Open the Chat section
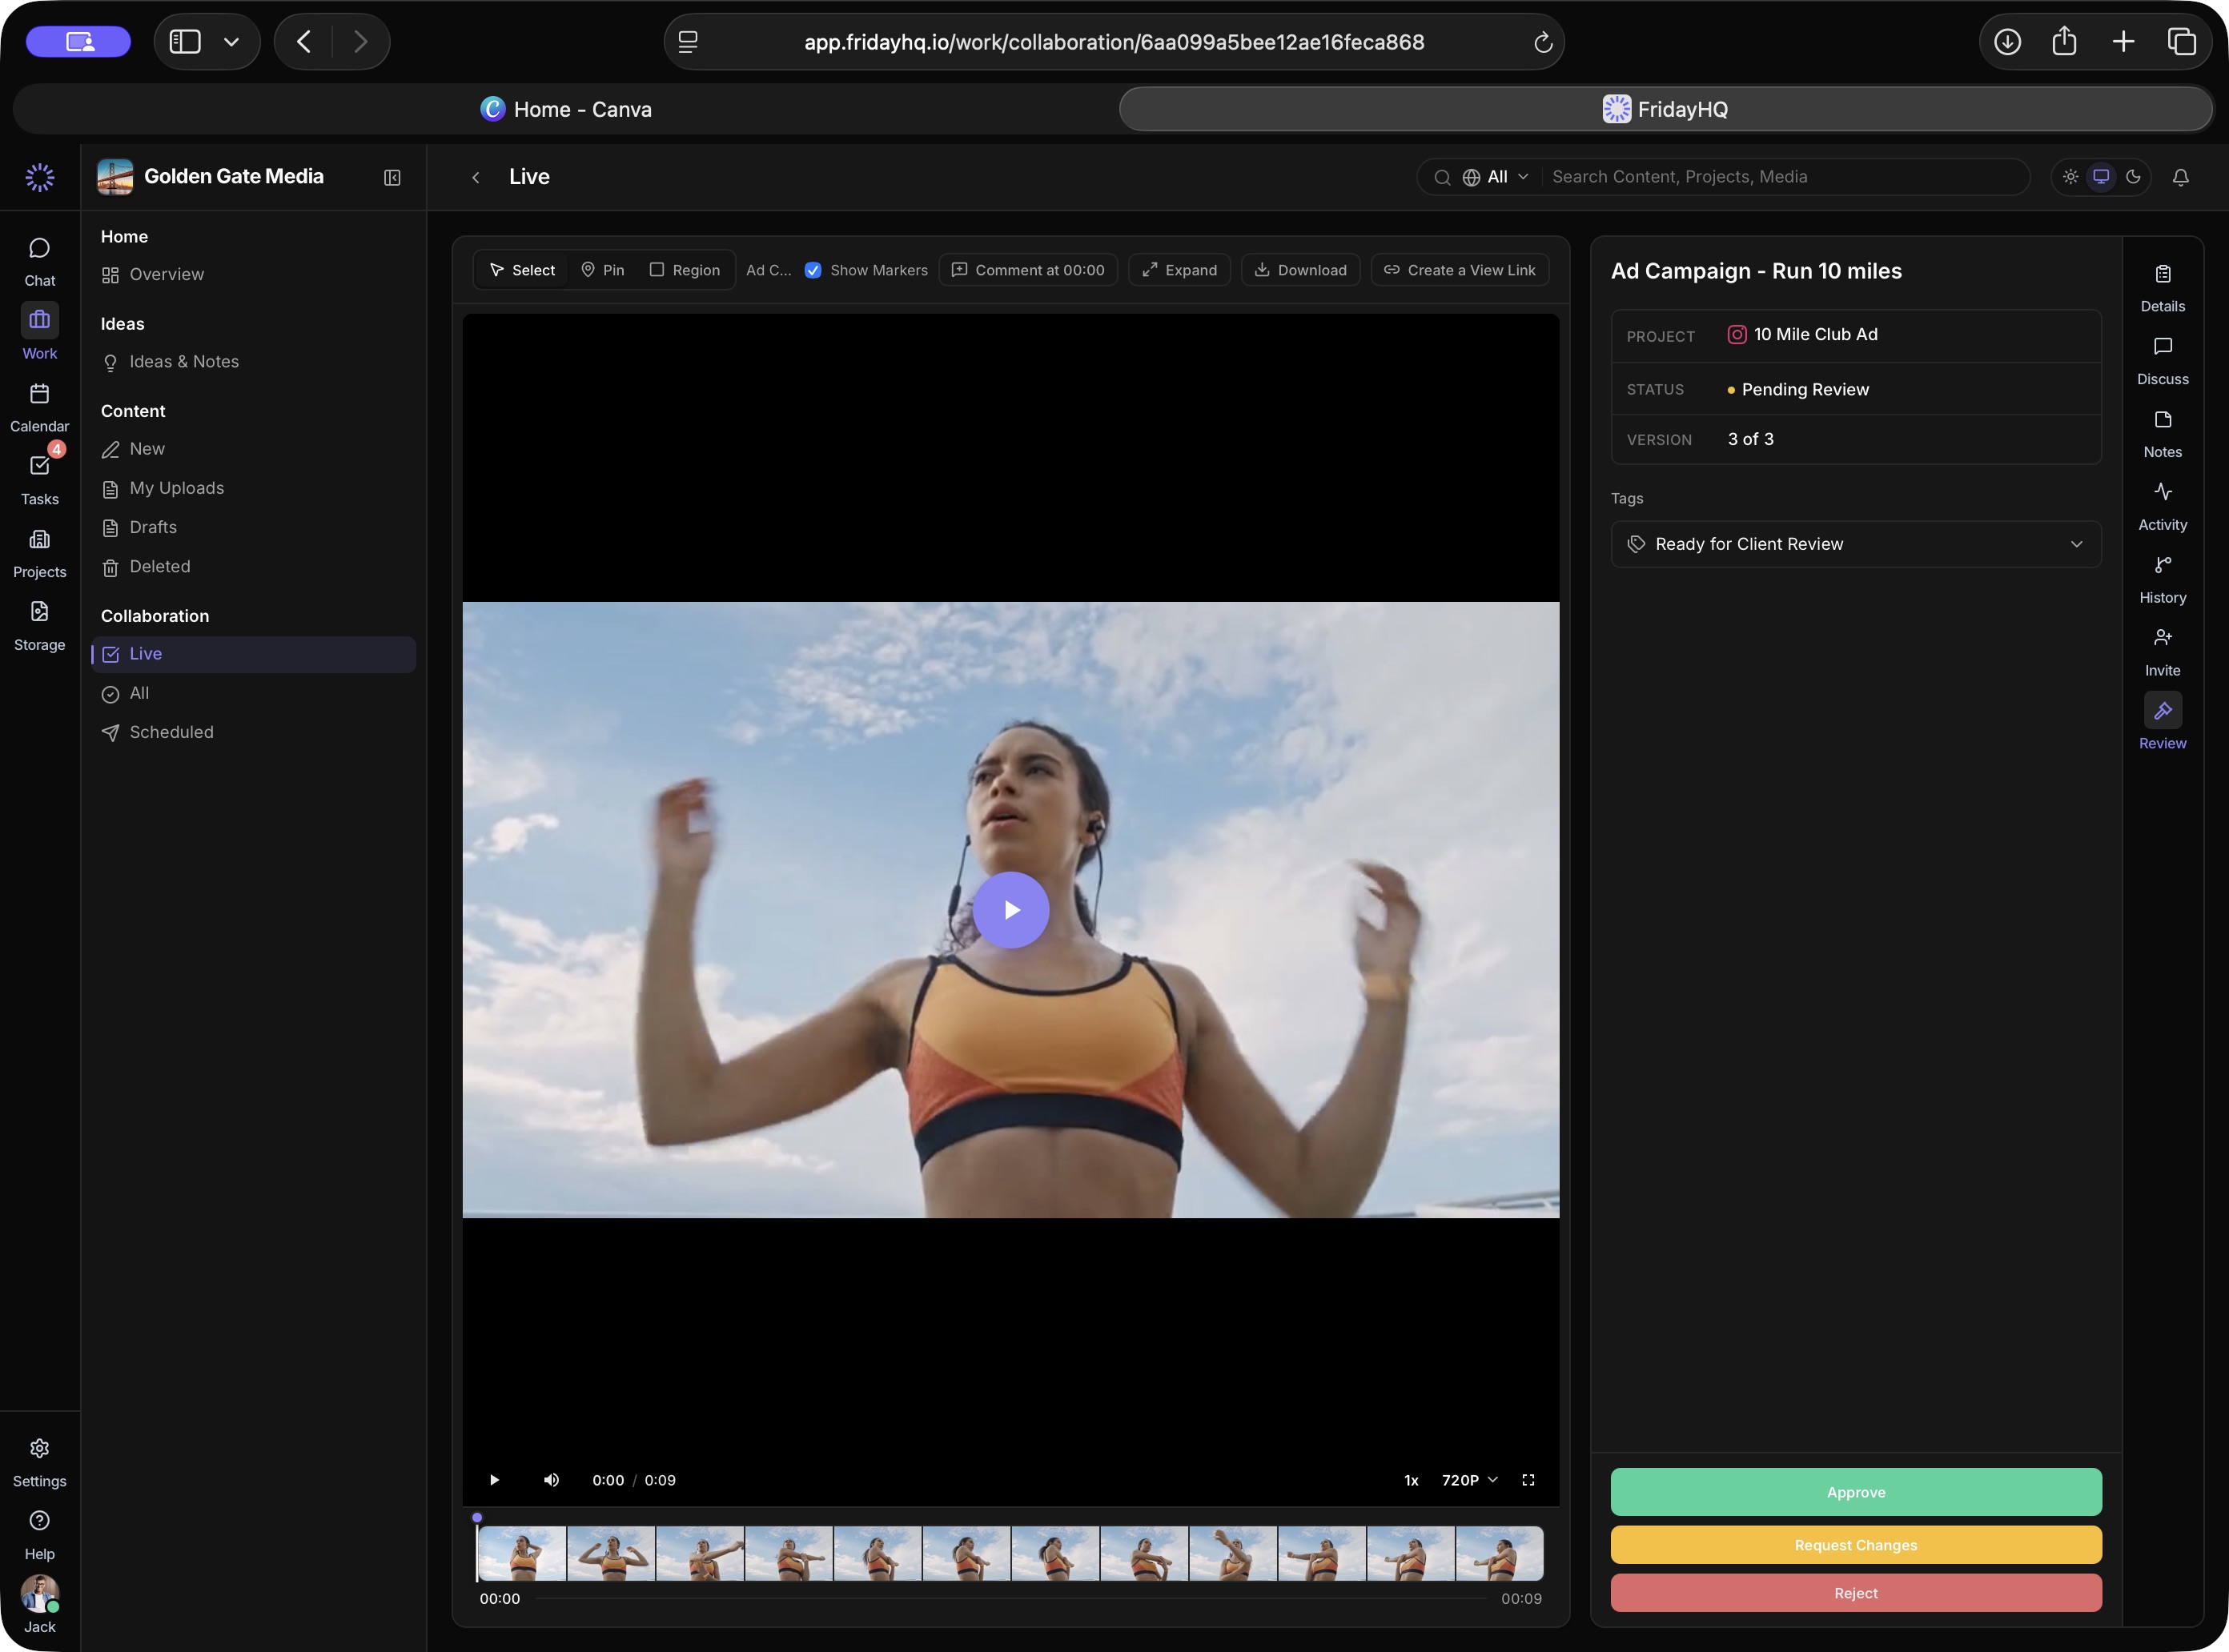 pyautogui.click(x=39, y=261)
